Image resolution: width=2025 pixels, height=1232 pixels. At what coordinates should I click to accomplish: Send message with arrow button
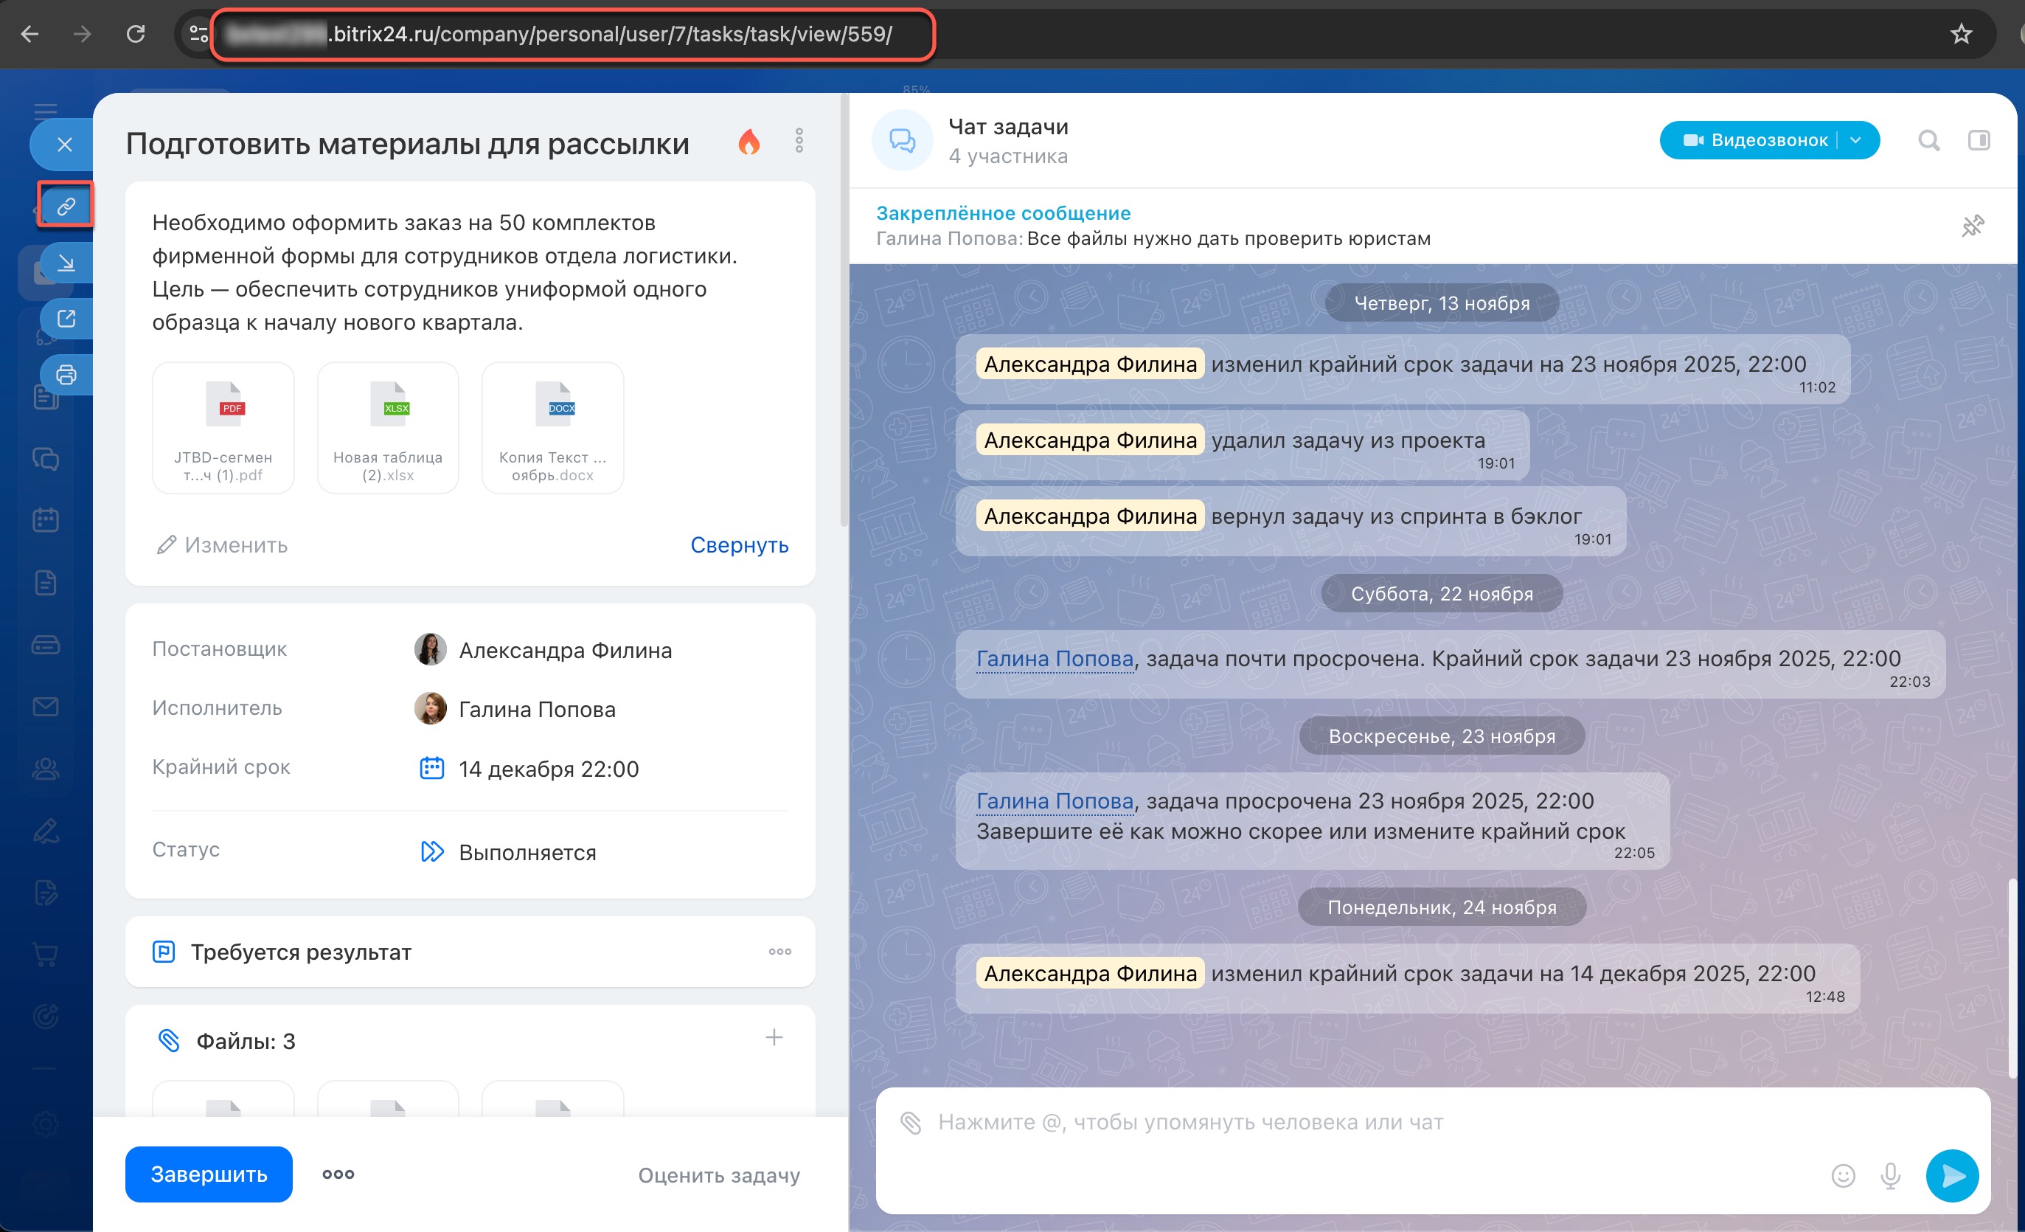pos(1952,1176)
